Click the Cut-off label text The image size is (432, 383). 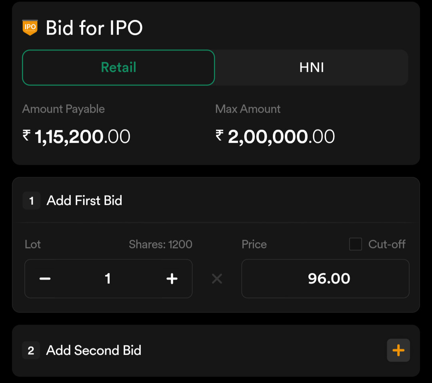(387, 244)
